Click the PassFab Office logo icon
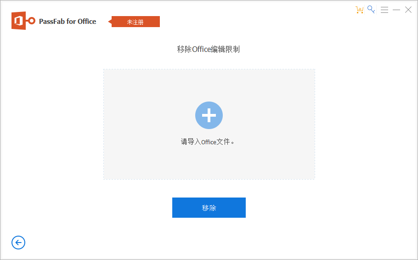Image resolution: width=418 pixels, height=260 pixels. point(23,21)
